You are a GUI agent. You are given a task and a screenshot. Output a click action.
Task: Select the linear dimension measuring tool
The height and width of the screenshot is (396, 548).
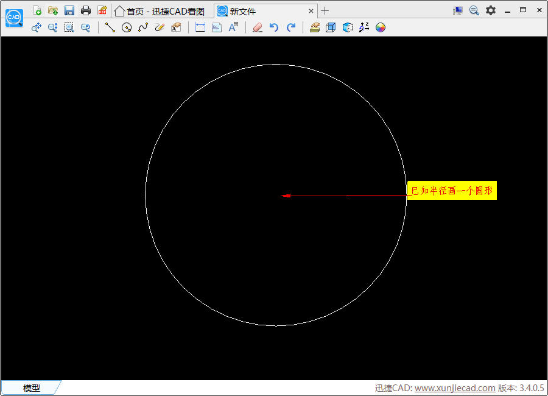200,27
